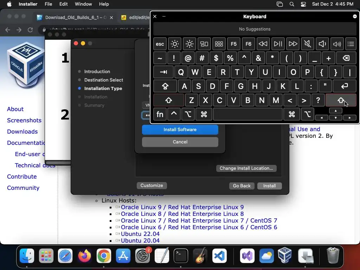This screenshot has height=270, width=360.
Task: Click the down arrow key
Action: [x=336, y=118]
